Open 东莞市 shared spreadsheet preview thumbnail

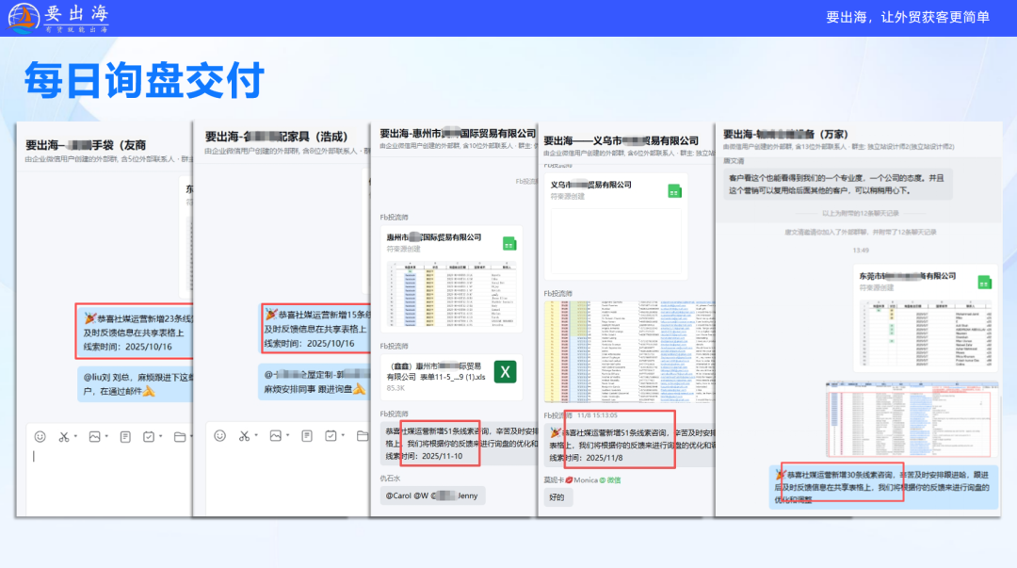(926, 333)
